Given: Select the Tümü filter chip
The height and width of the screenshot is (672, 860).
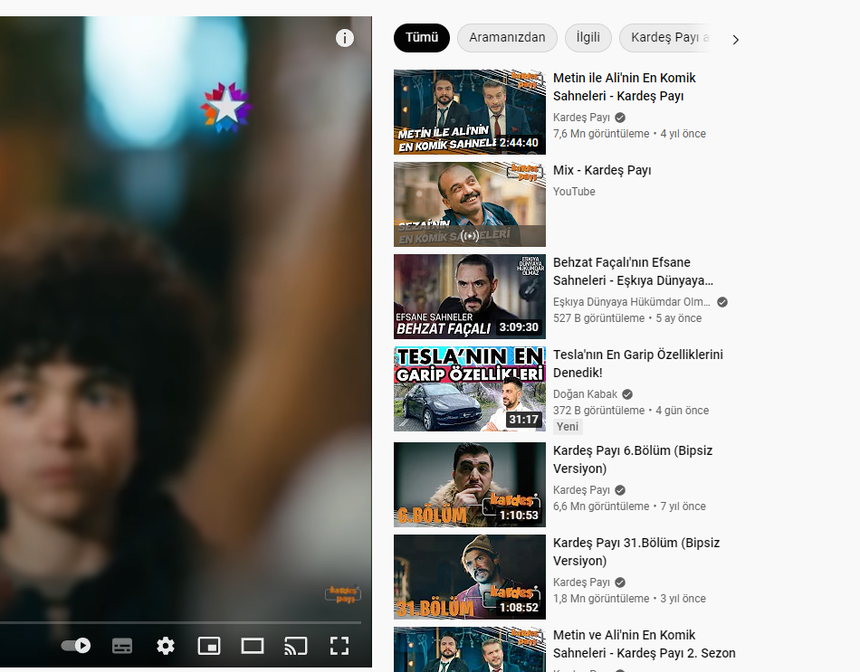Looking at the screenshot, I should (422, 38).
